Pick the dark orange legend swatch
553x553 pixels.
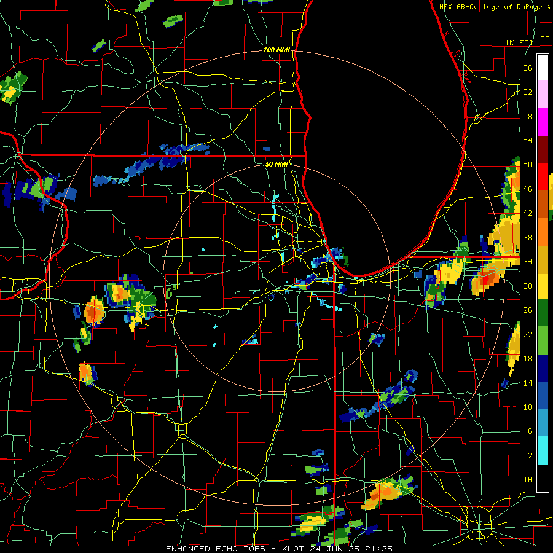[543, 204]
